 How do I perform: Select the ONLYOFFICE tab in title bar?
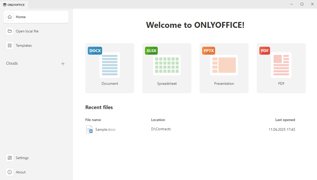[14, 5]
